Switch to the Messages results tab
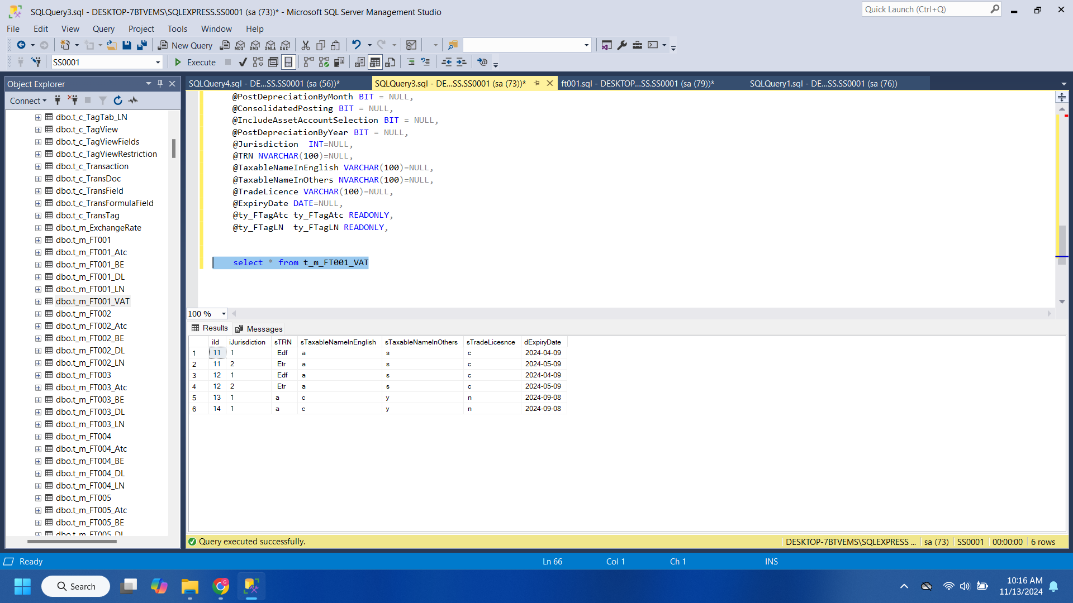The height and width of the screenshot is (603, 1073). tap(259, 329)
